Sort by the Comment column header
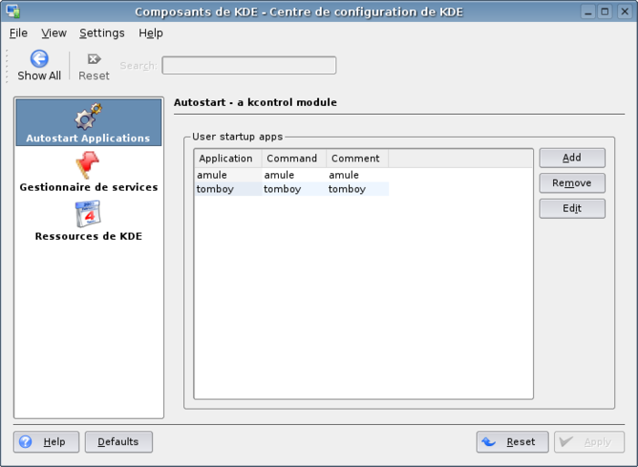This screenshot has width=638, height=467. [x=357, y=159]
